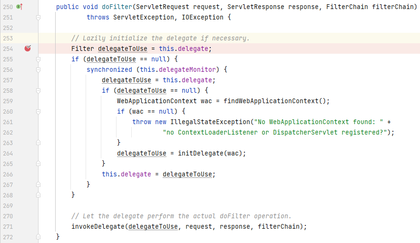The image size is (420, 243).
Task: Collapse the outer if block at line 255
Action: tap(39, 59)
